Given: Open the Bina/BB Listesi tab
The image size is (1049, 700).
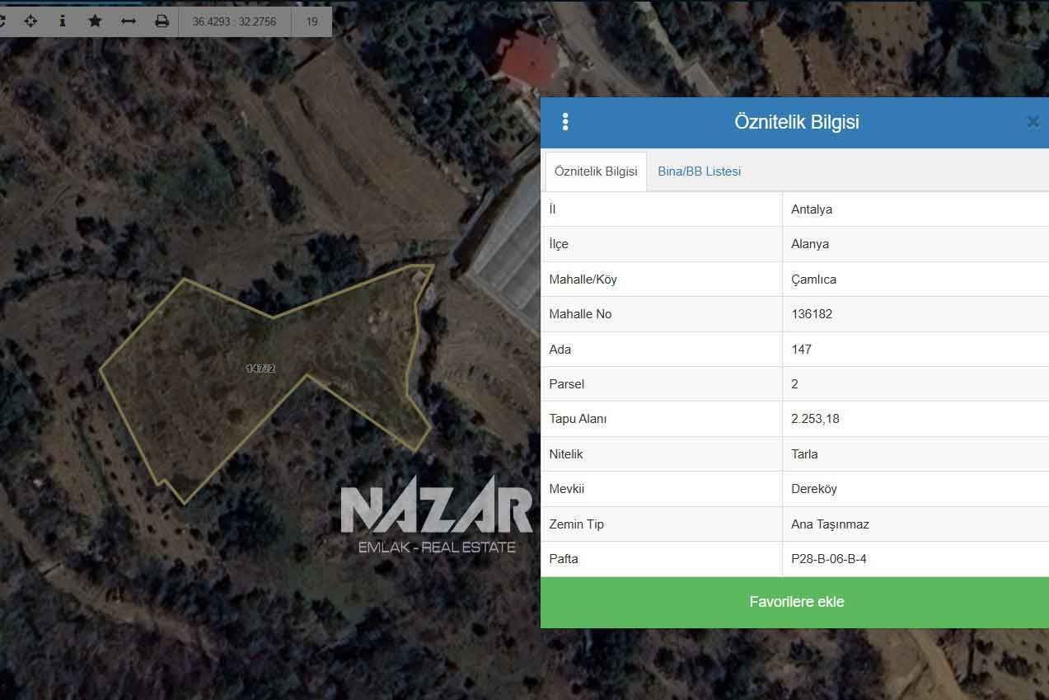Looking at the screenshot, I should point(699,171).
